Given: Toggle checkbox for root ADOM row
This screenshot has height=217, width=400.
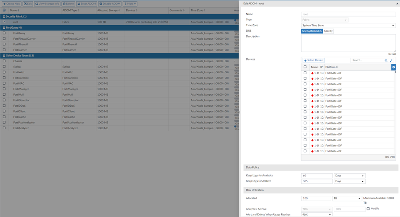Looking at the screenshot, I should pos(4,22).
